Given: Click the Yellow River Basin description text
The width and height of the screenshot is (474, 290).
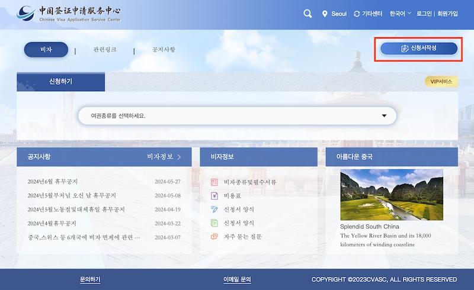Looking at the screenshot, I should click(386, 240).
